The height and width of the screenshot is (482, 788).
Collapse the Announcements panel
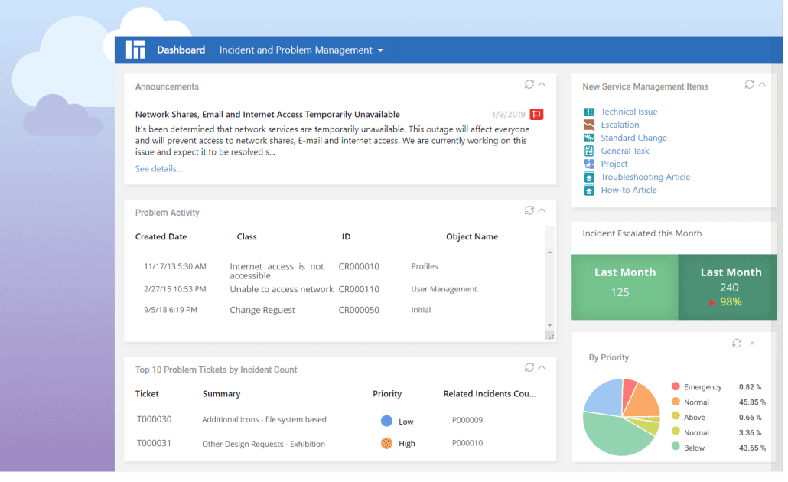[542, 84]
